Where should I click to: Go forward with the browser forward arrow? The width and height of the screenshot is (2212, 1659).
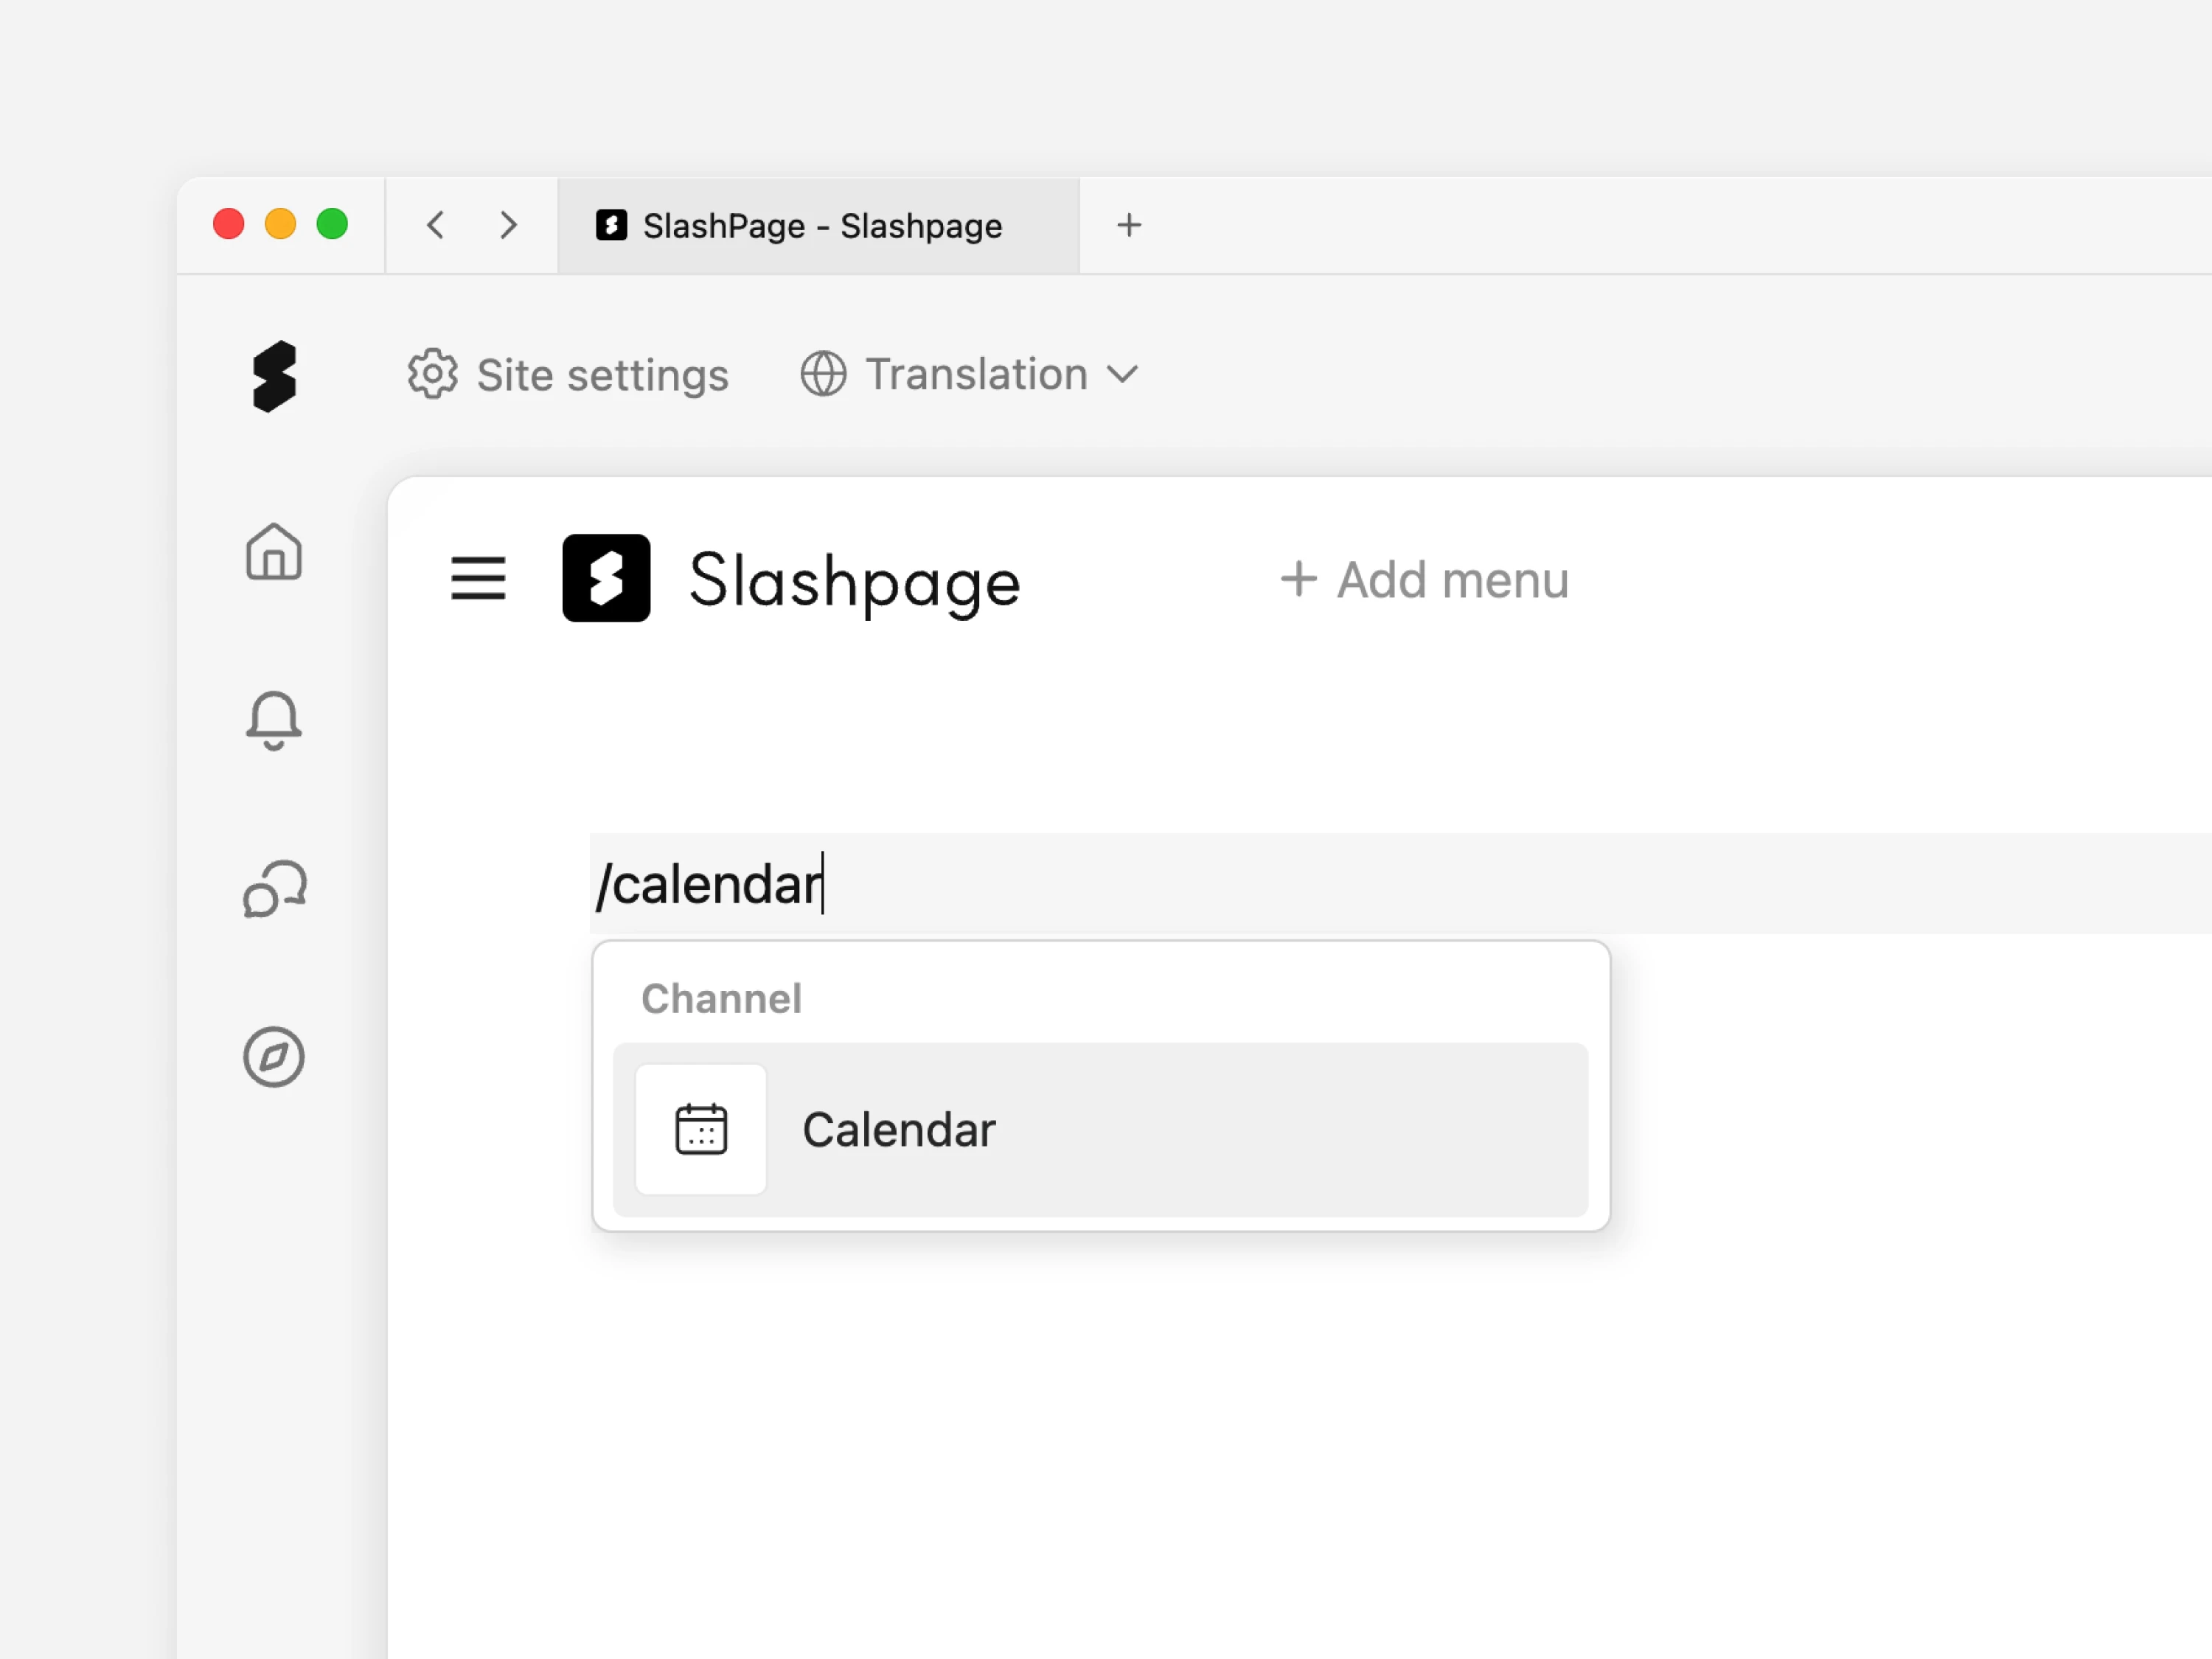[508, 225]
